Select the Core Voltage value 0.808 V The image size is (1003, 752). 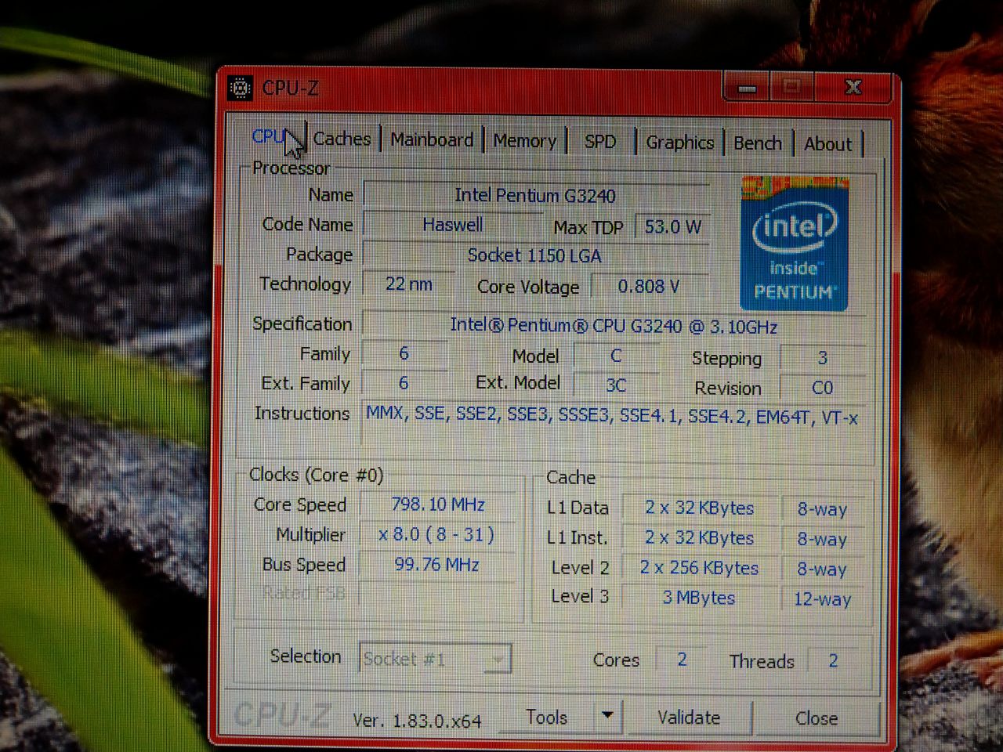tap(650, 287)
